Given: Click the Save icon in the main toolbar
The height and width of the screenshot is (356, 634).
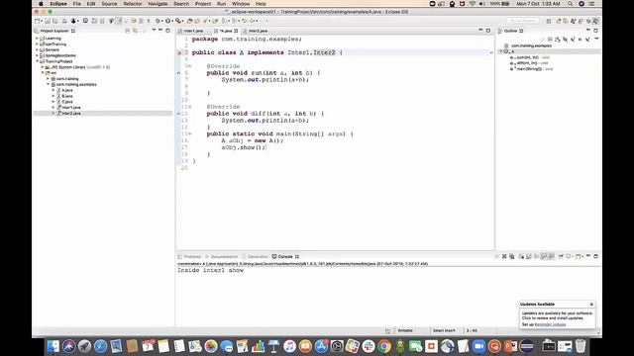Looking at the screenshot, I should tap(48, 21).
